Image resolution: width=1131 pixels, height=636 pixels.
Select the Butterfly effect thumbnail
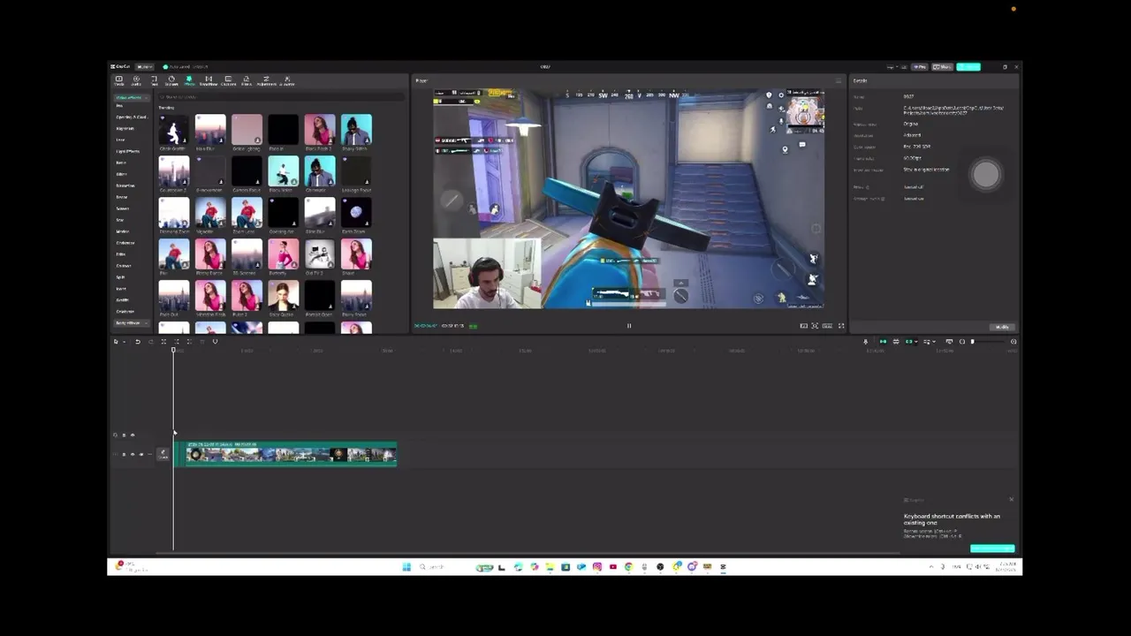pos(283,255)
